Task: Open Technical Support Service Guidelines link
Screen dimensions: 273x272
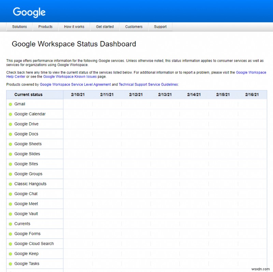Action: [x=148, y=84]
